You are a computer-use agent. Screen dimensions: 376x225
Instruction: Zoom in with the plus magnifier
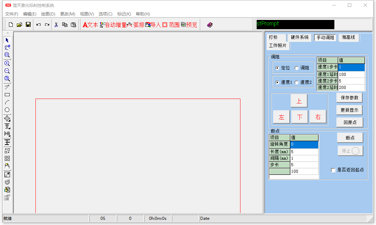pyautogui.click(x=7, y=64)
